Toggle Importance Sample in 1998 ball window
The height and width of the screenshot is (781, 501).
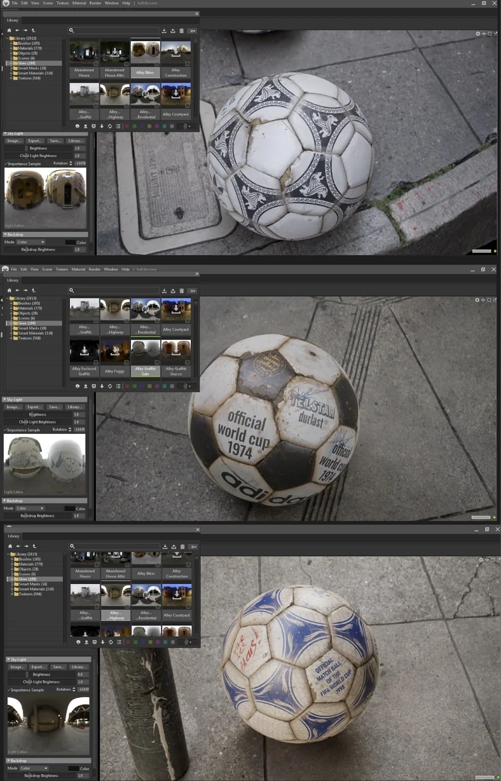point(9,690)
